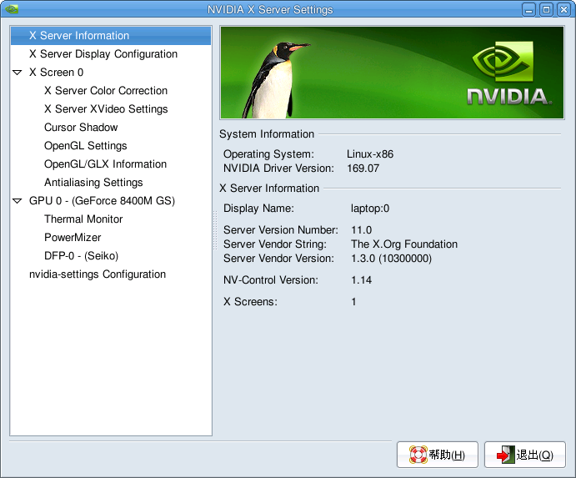The width and height of the screenshot is (576, 478).
Task: Select GPU 0 - (GeForce 8400M GS)
Action: [x=103, y=201]
